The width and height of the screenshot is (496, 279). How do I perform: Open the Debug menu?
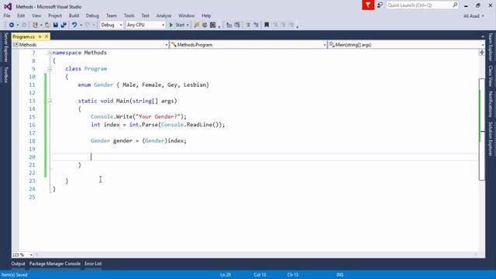click(x=92, y=15)
